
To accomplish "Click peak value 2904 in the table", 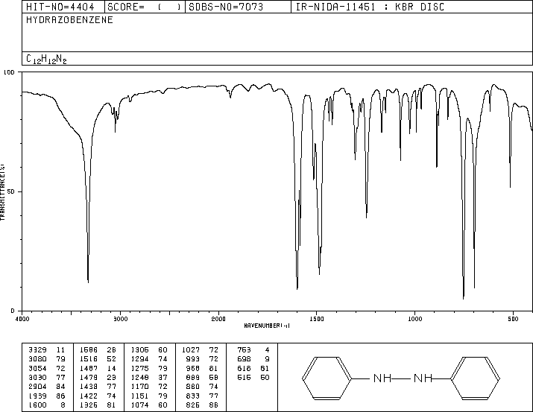I will (x=37, y=387).
